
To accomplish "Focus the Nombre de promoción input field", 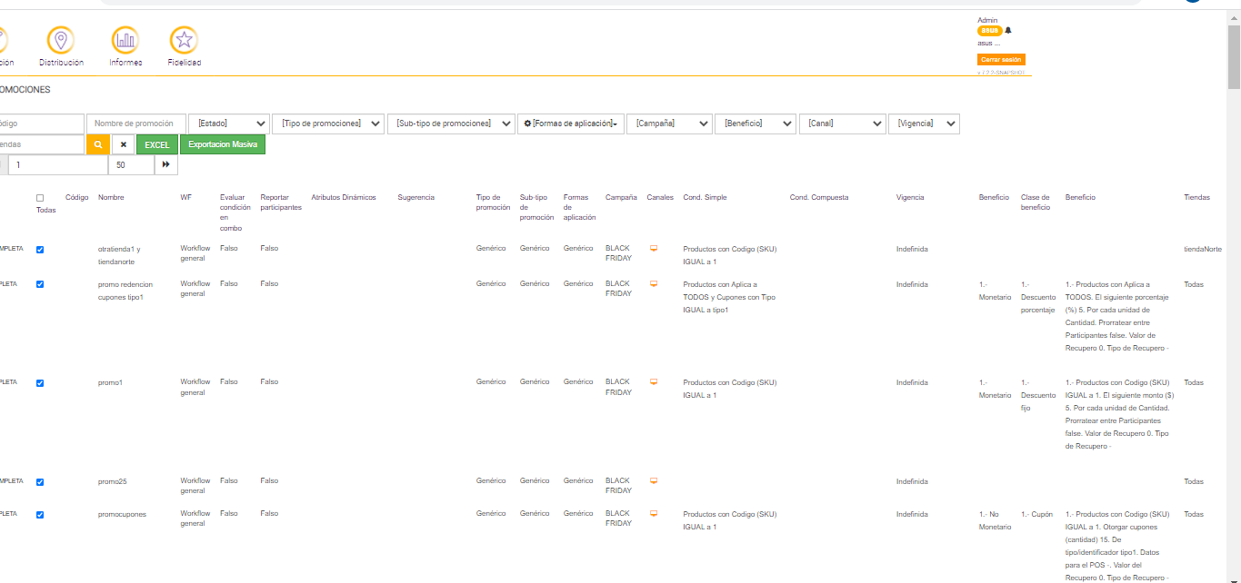I will [135, 124].
